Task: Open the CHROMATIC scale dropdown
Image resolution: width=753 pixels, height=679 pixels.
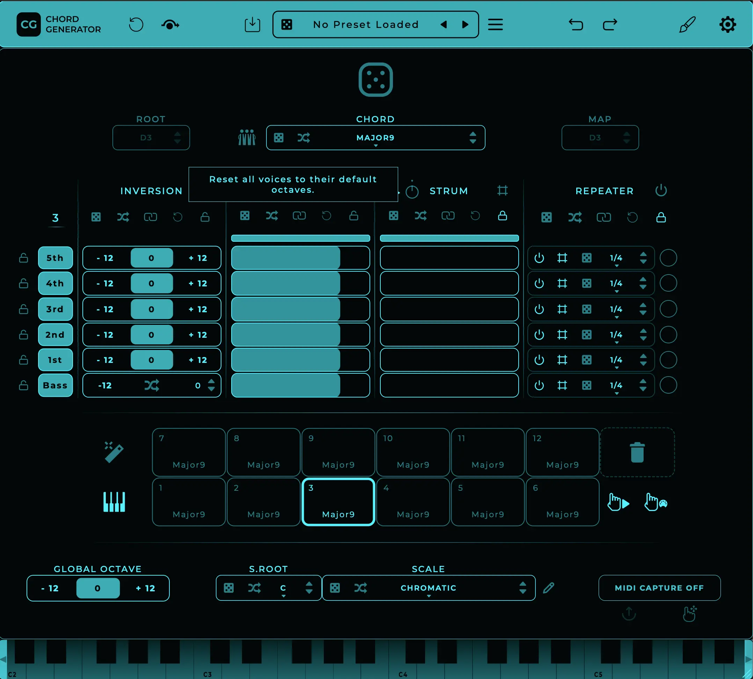Action: tap(428, 588)
